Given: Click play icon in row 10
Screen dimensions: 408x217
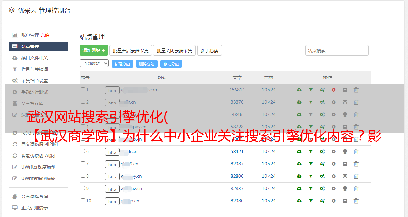Looking at the screenshot, I should tap(334, 201).
